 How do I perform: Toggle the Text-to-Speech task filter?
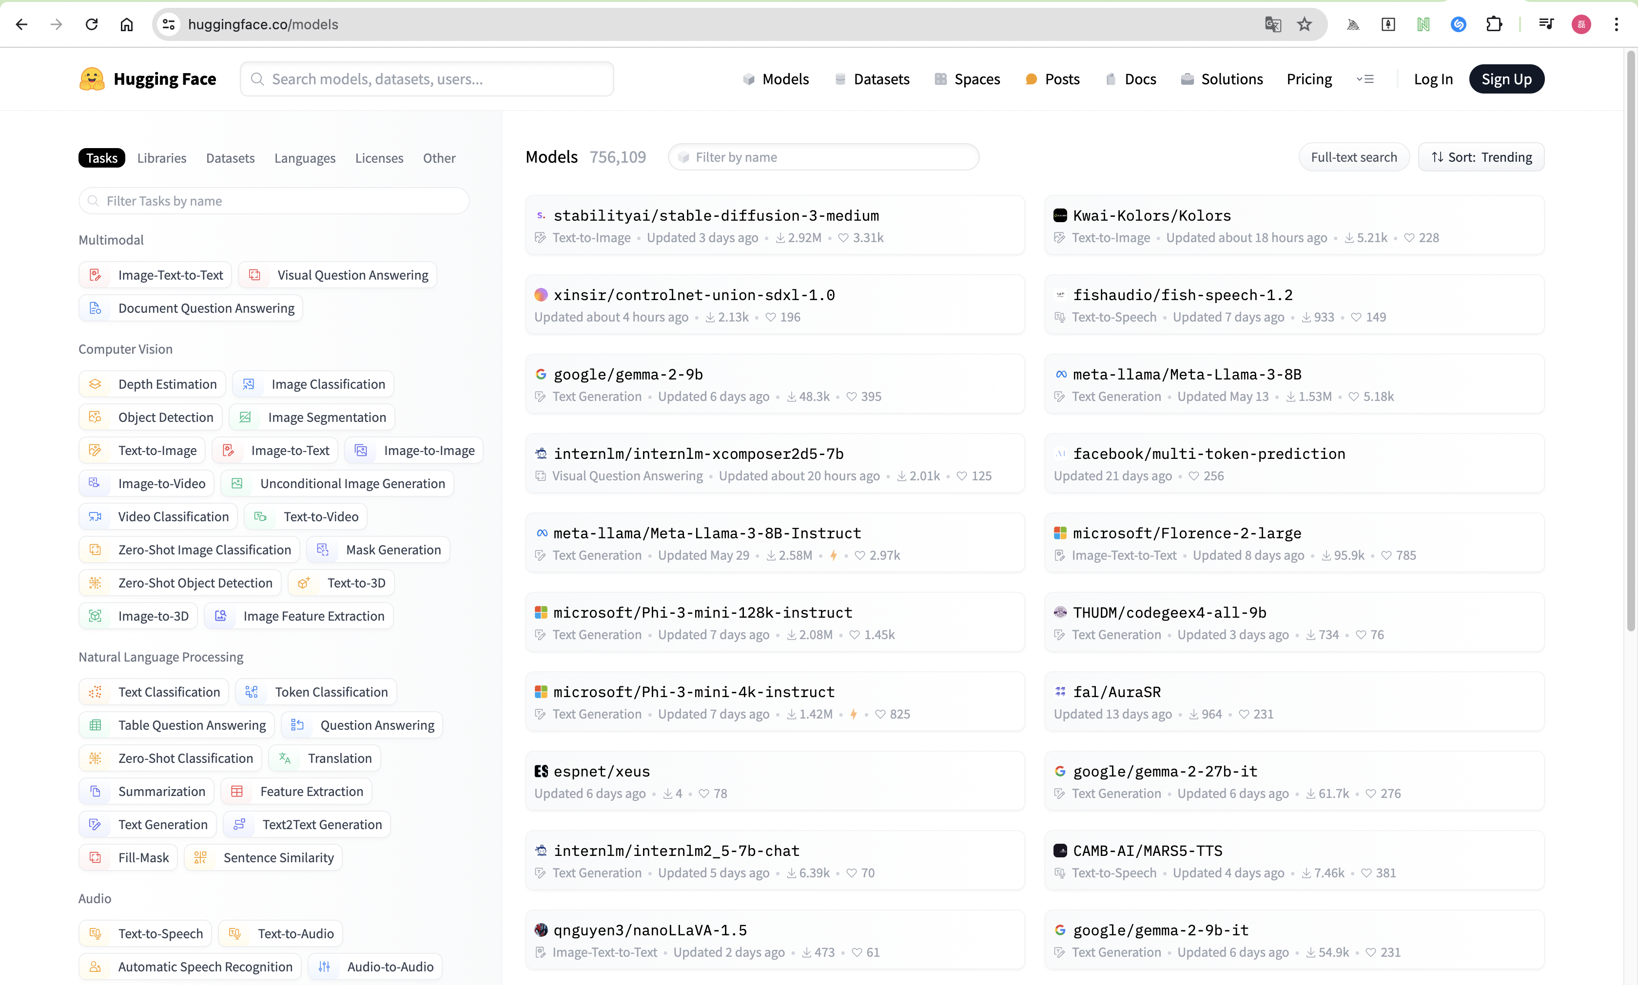tap(145, 933)
